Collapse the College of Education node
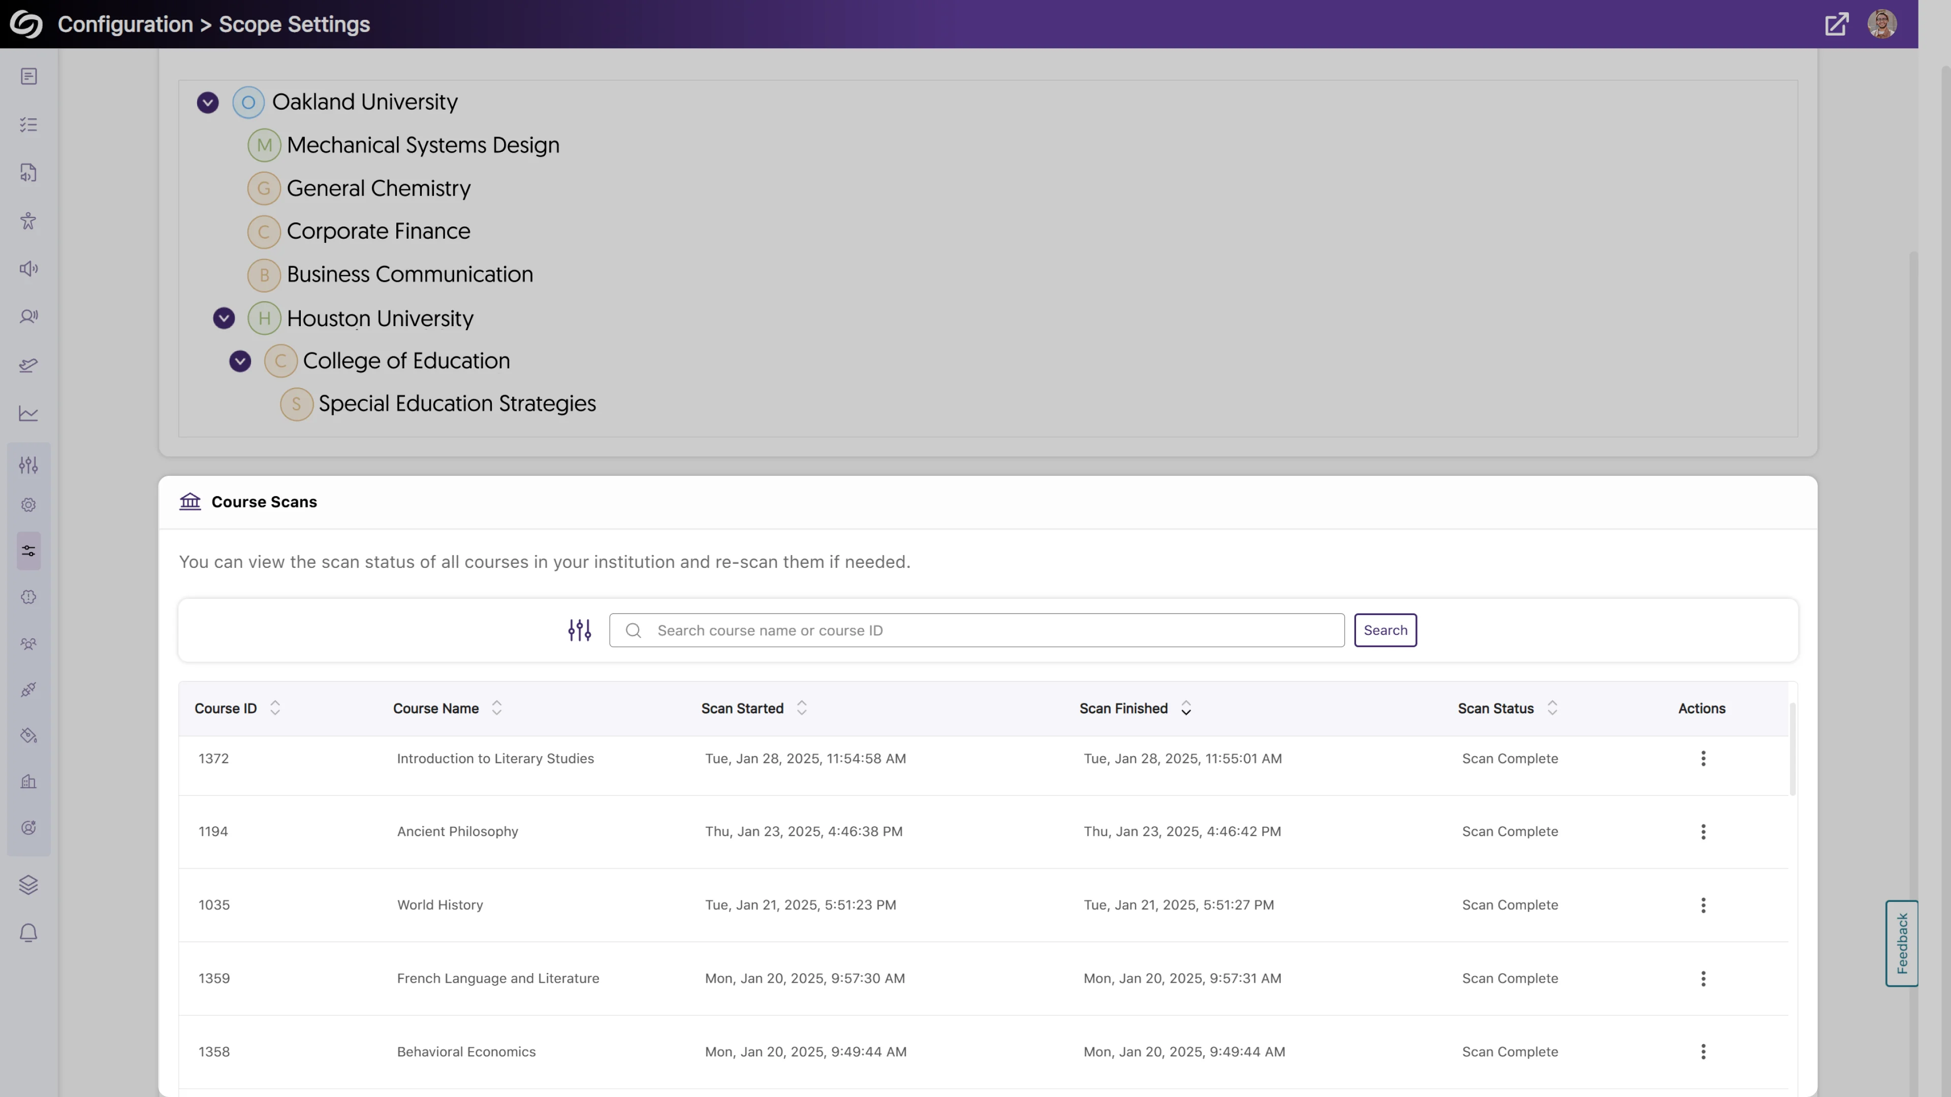The height and width of the screenshot is (1097, 1951). (x=240, y=361)
